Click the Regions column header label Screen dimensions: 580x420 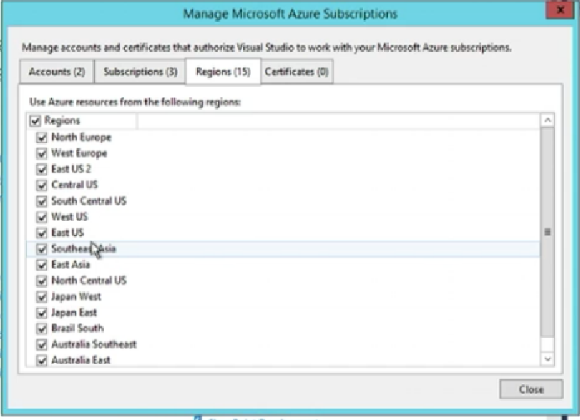coord(62,120)
